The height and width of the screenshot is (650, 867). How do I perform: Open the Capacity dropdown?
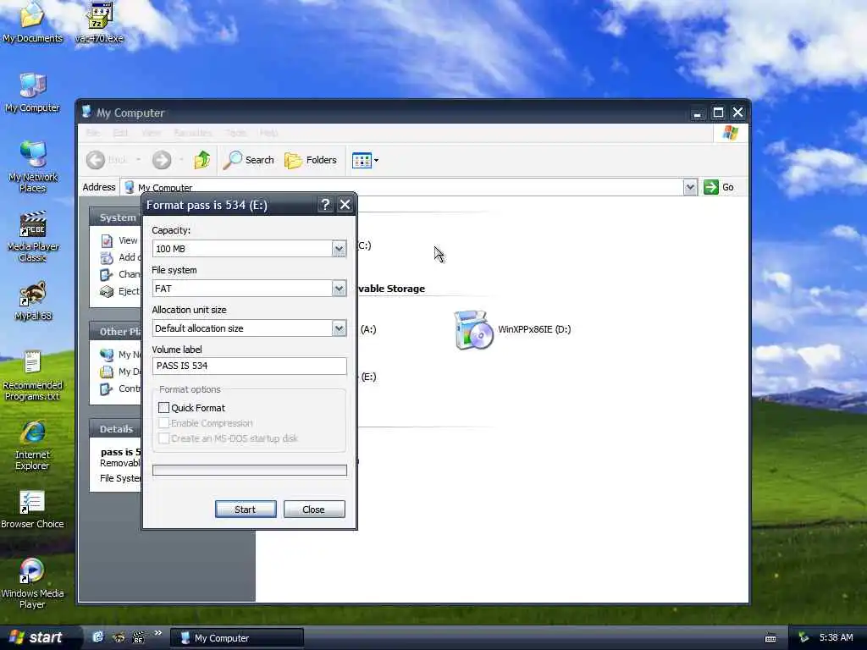pos(339,249)
